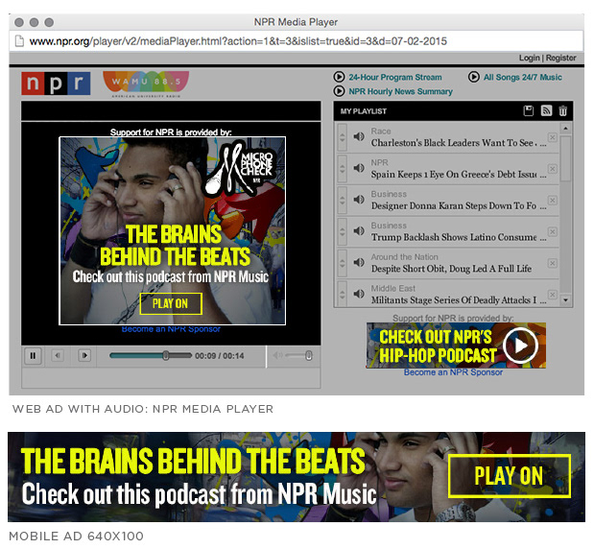Play the 24-Hour Program Stream

(x=394, y=78)
